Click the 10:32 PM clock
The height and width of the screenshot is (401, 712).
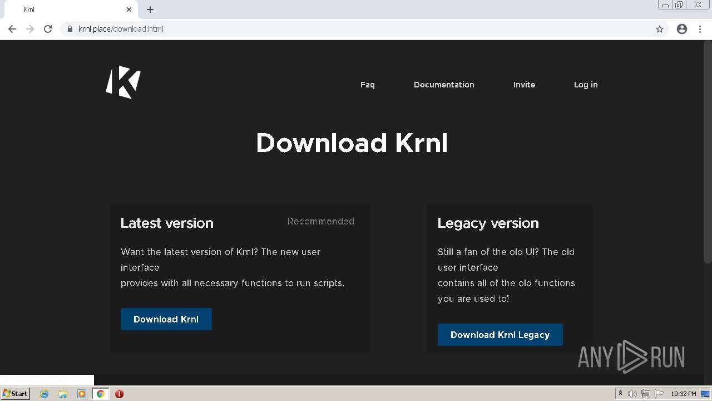pos(683,394)
